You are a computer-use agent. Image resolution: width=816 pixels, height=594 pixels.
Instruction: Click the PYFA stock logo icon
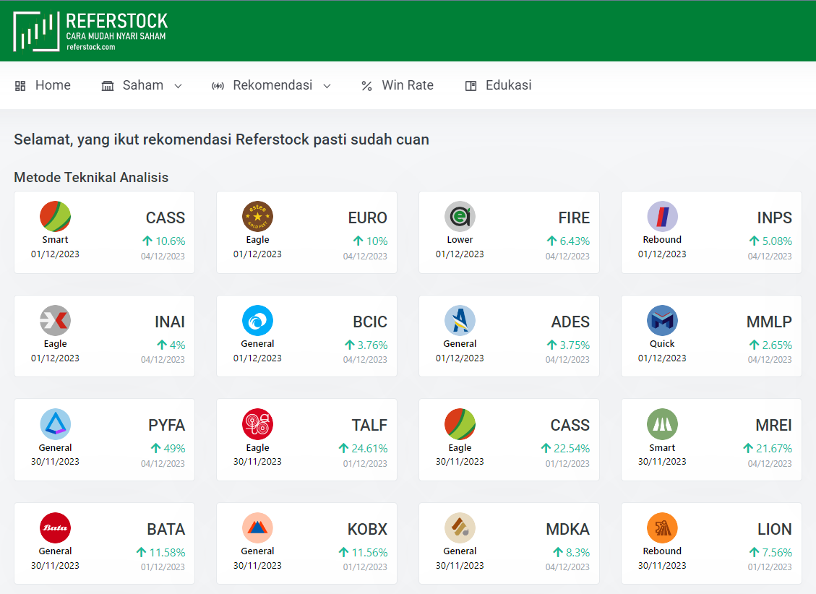pyautogui.click(x=55, y=424)
